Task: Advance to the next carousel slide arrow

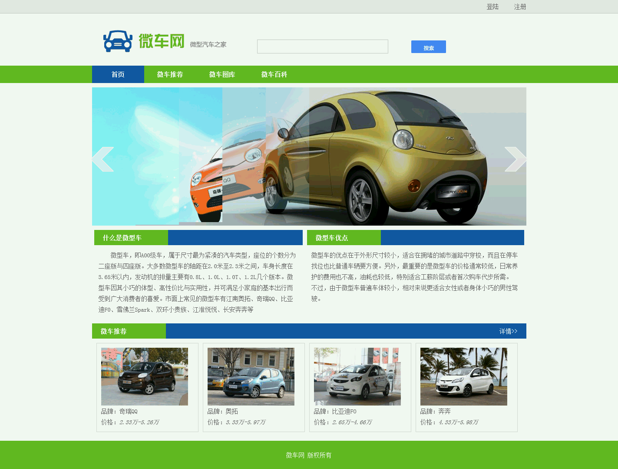Action: (x=516, y=159)
